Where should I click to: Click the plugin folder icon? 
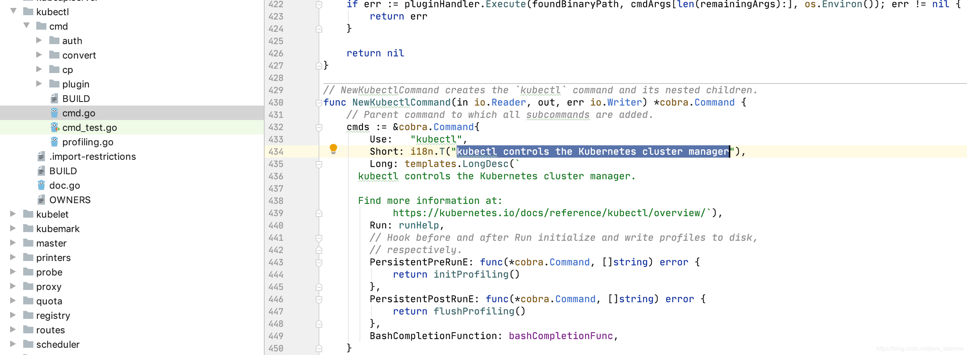click(x=54, y=84)
